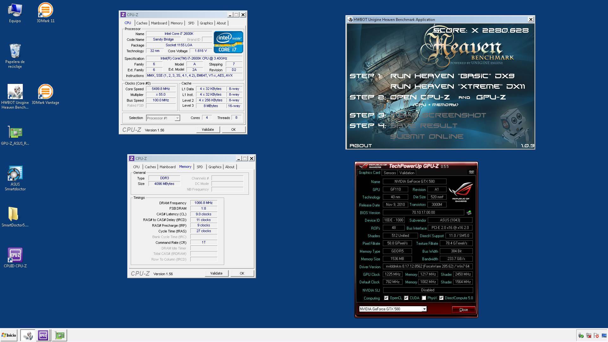Open the Sensors tab in GPU-Z
Viewport: 608px width, 342px height.
tap(390, 173)
